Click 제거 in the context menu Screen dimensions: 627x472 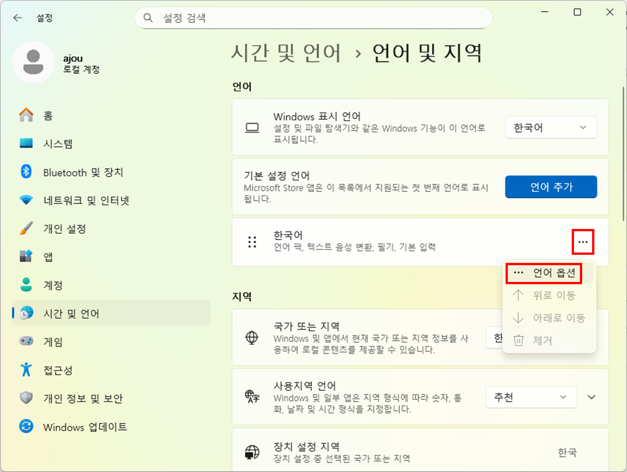tap(542, 340)
